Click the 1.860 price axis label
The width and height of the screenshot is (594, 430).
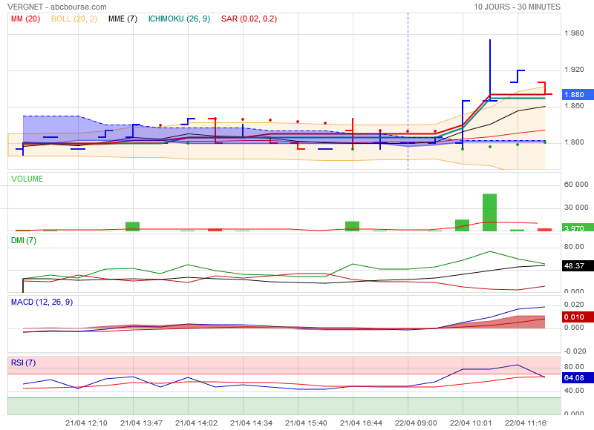(x=574, y=106)
